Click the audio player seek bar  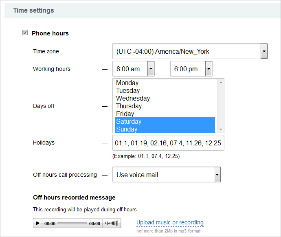(72, 223)
